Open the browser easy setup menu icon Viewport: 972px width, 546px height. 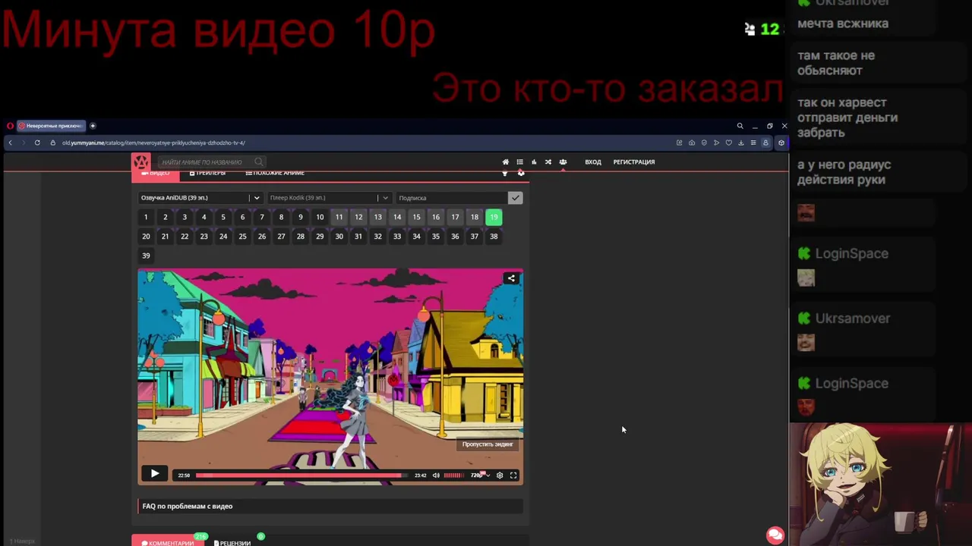pyautogui.click(x=753, y=143)
